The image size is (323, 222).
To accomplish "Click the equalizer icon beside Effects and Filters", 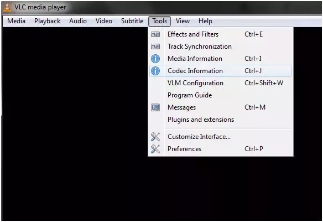I will (x=155, y=34).
